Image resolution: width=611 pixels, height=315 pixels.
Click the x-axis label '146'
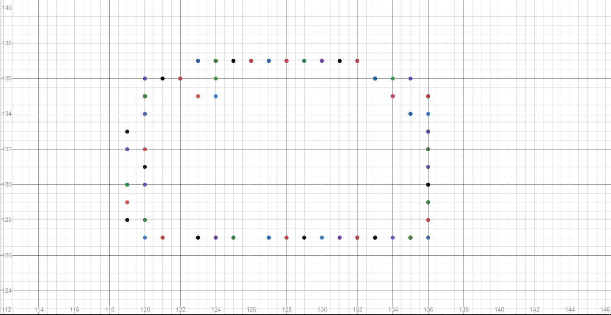(x=605, y=310)
